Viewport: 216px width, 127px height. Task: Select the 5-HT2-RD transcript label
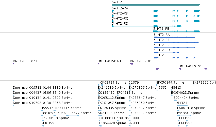(120, 24)
